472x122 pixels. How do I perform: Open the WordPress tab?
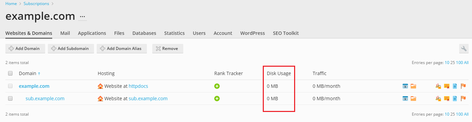point(252,33)
